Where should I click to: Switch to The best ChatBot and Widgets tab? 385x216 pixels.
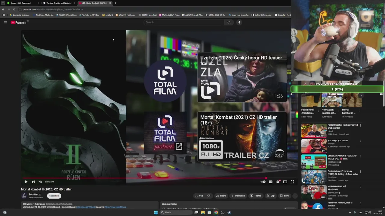pyautogui.click(x=59, y=3)
